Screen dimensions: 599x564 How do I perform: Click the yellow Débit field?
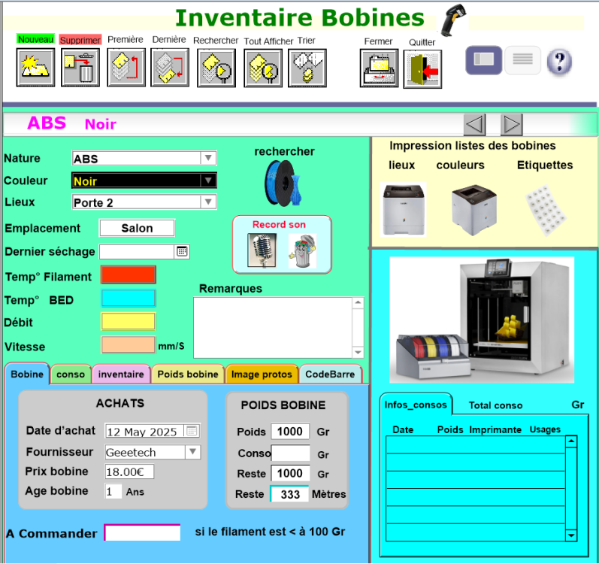pyautogui.click(x=129, y=321)
